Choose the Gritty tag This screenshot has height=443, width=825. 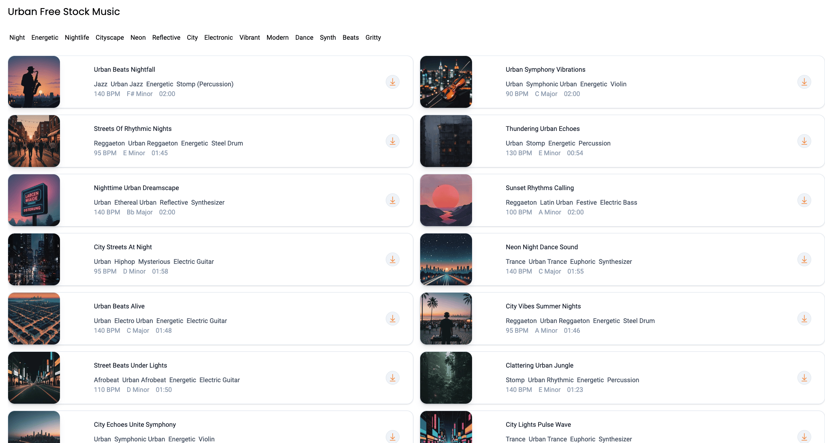(x=373, y=37)
